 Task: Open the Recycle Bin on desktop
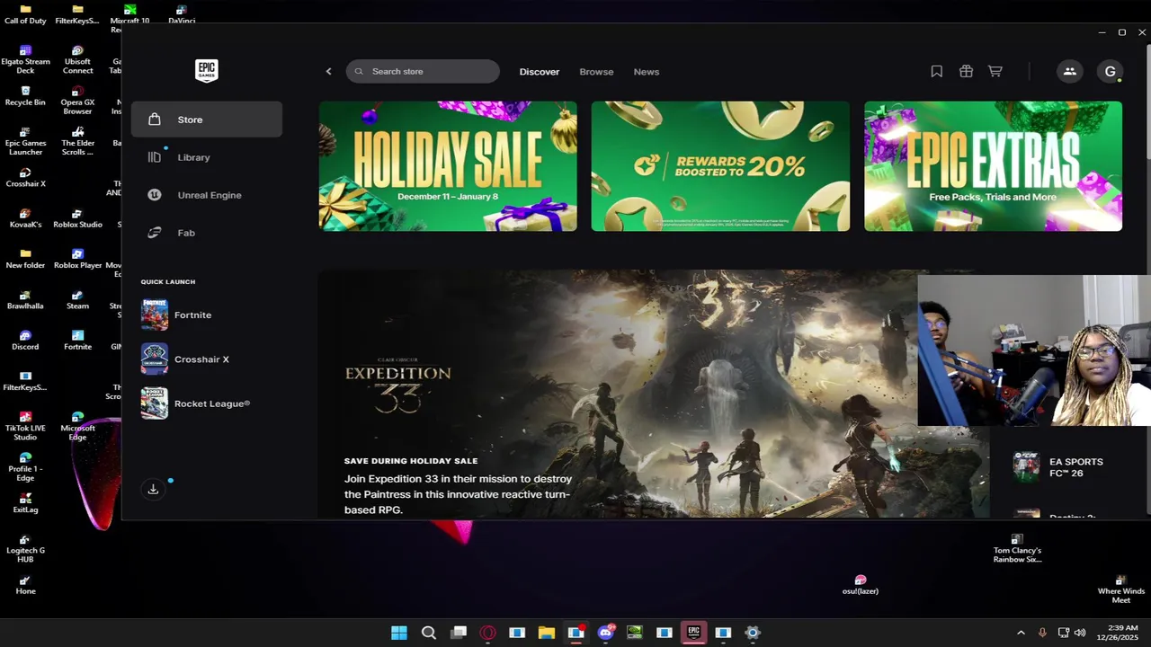25,96
